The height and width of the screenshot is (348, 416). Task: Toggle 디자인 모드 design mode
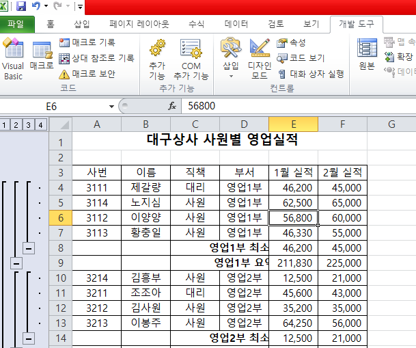(x=260, y=59)
